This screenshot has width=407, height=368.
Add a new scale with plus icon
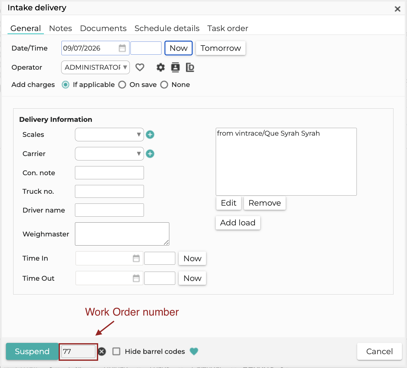pos(150,135)
